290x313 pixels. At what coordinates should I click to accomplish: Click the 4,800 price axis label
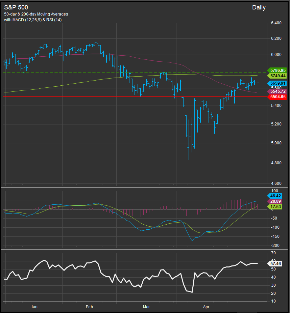(x=276, y=163)
